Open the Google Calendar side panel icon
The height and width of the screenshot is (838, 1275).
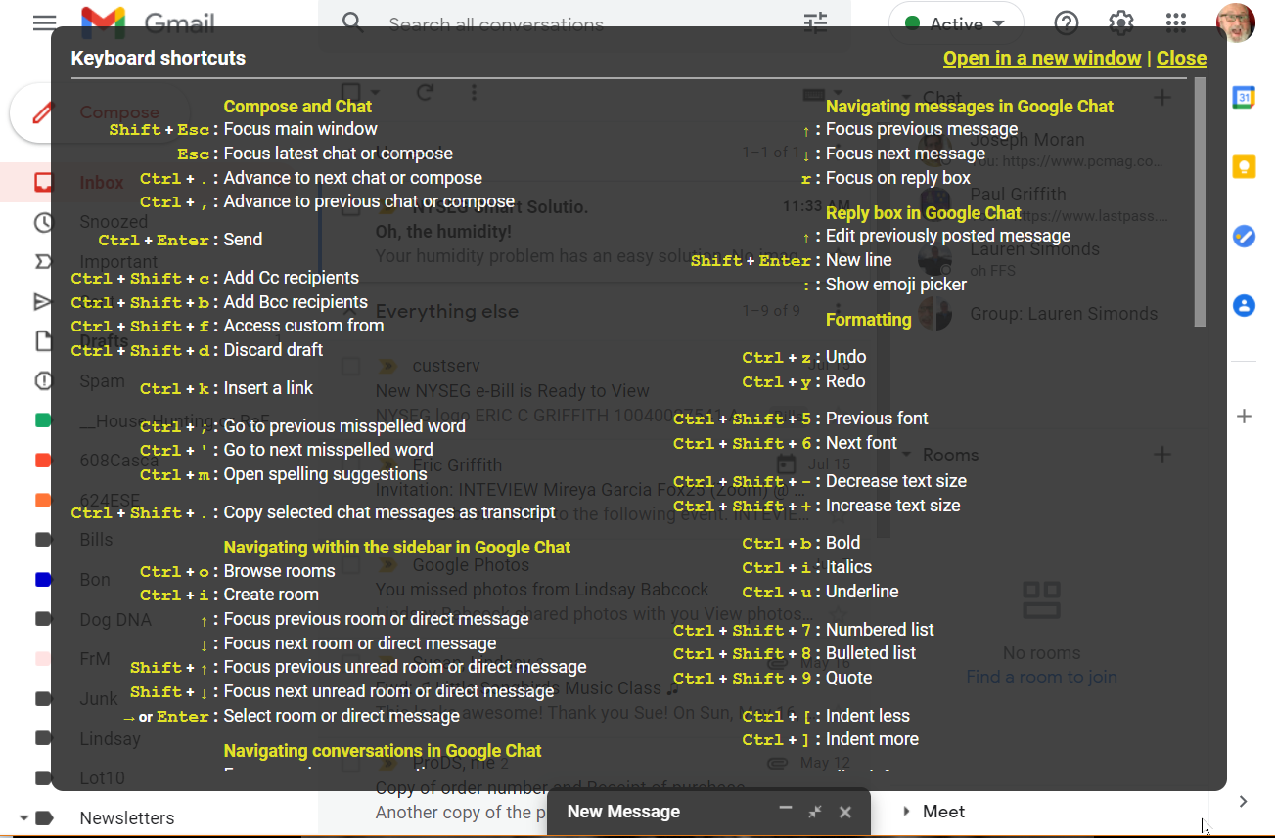tap(1244, 96)
